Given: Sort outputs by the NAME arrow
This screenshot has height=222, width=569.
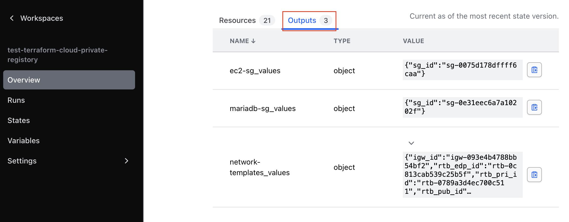Looking at the screenshot, I should point(253,41).
